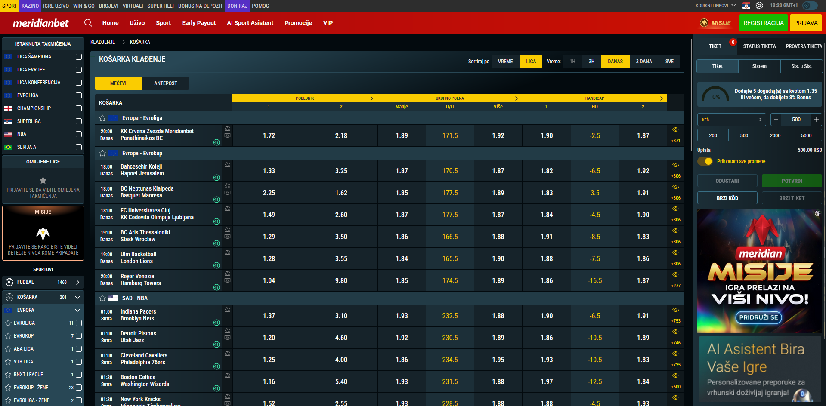Open the Early Payout menu item

[x=198, y=23]
